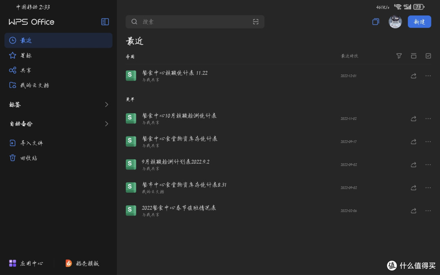More options for file dated 2022-09-17
Viewport: 440px width, 275px height.
pos(428,141)
